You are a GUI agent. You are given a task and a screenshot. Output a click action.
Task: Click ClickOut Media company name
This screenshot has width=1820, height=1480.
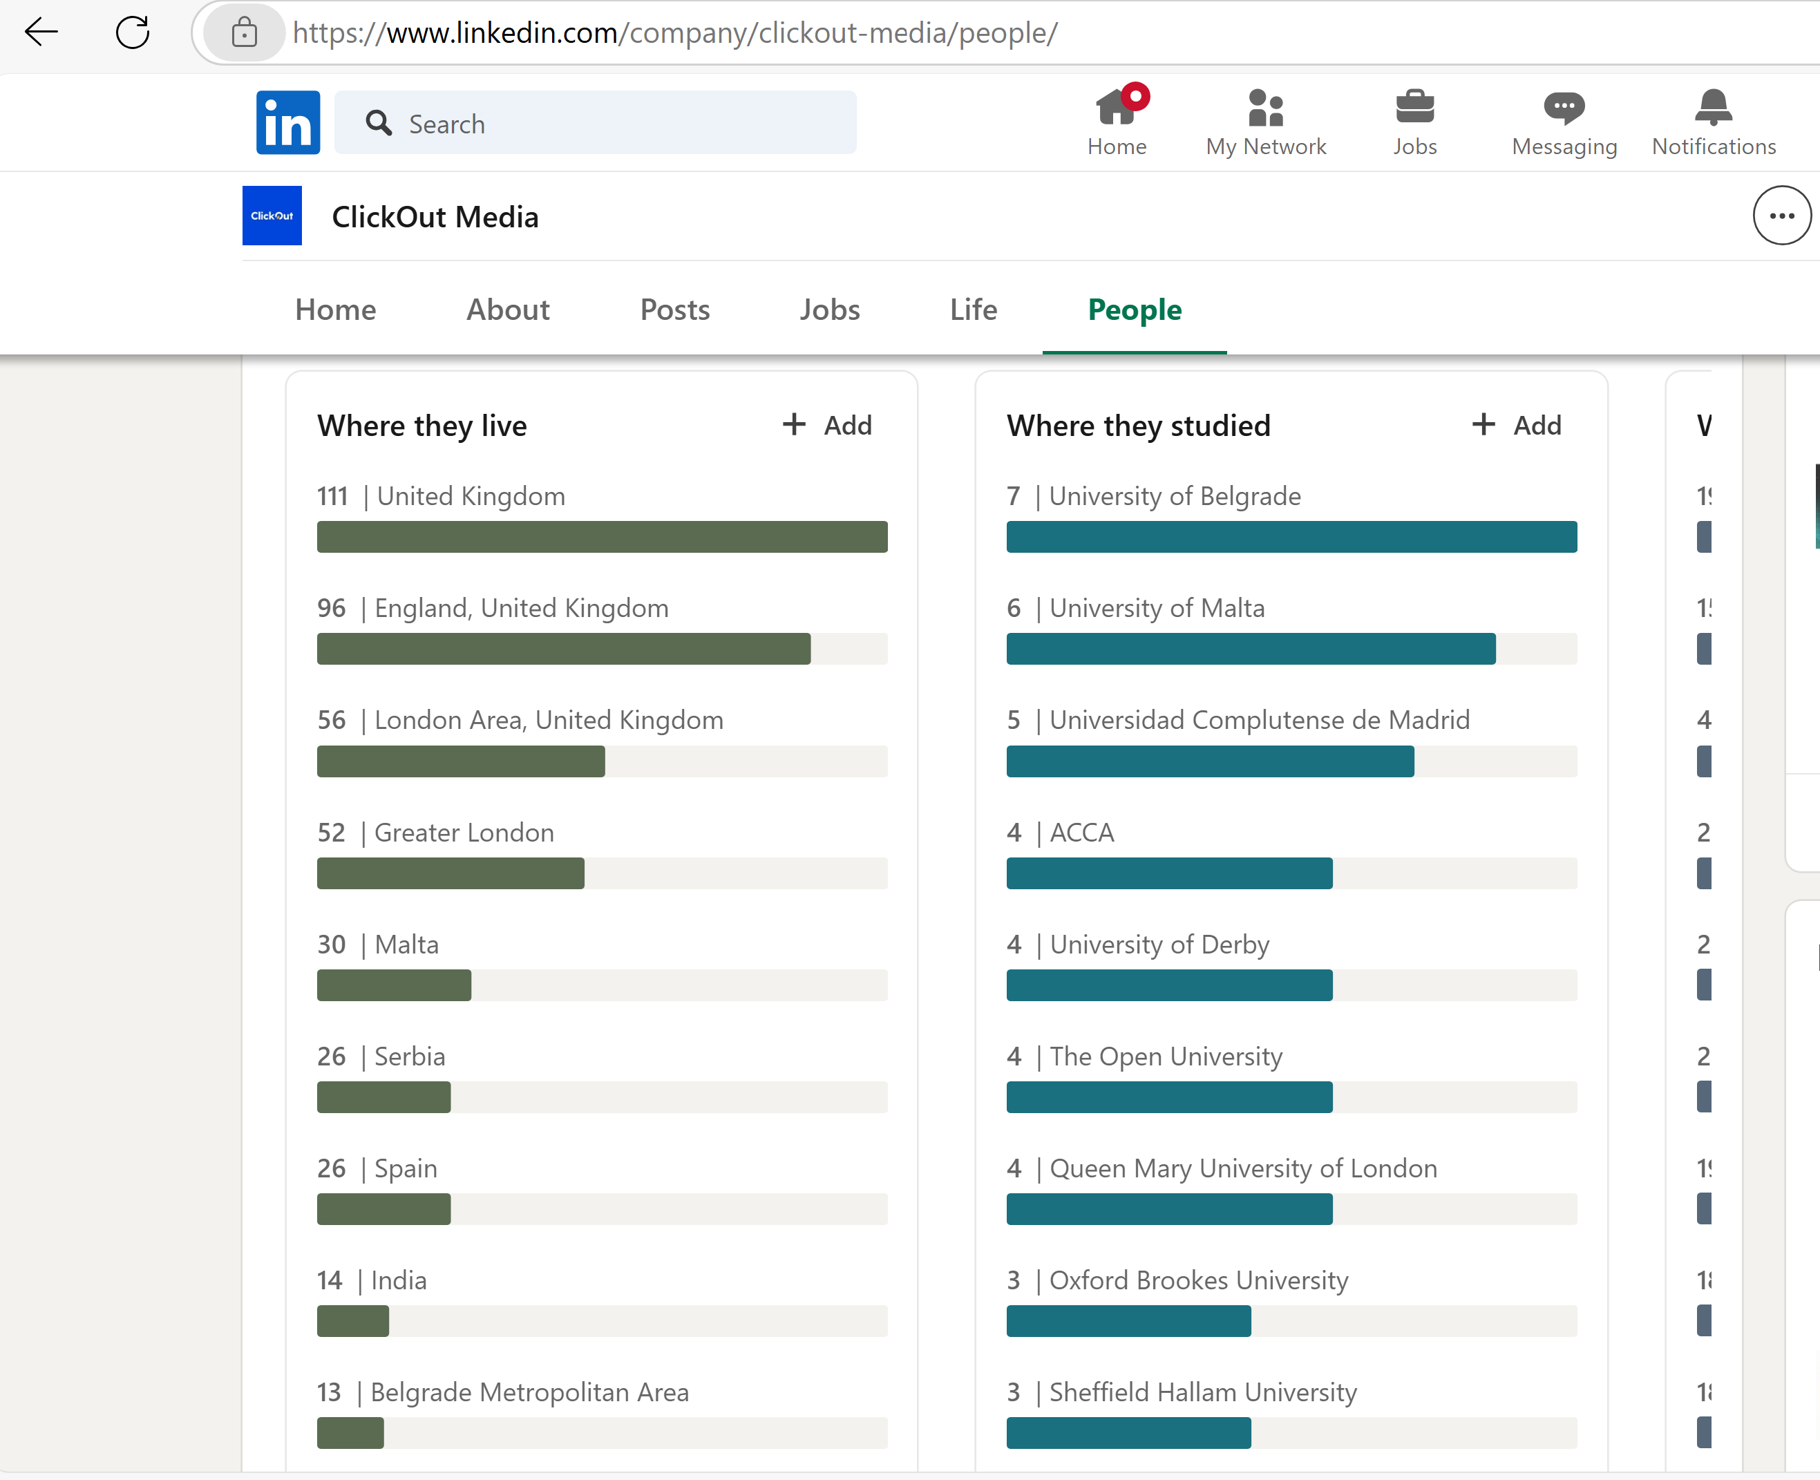tap(435, 216)
